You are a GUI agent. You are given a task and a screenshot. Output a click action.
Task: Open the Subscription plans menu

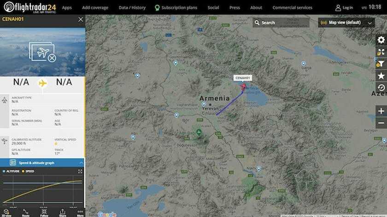tap(176, 8)
